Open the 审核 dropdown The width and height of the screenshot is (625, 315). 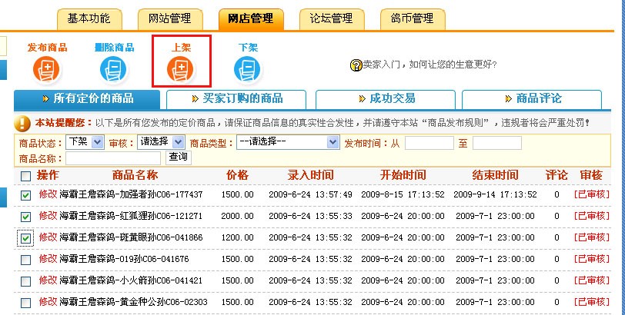pos(161,142)
